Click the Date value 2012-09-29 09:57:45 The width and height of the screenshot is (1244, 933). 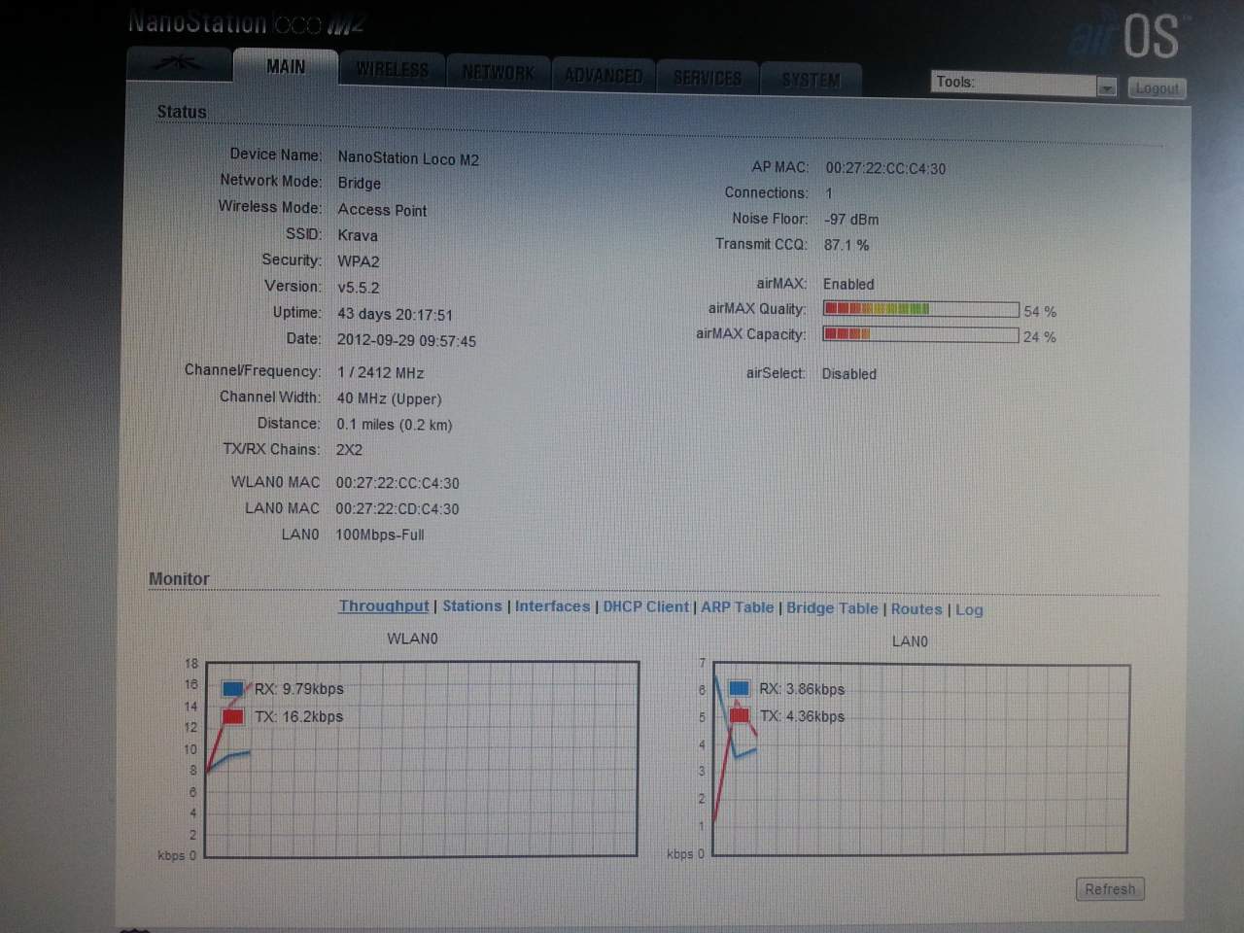(x=406, y=341)
